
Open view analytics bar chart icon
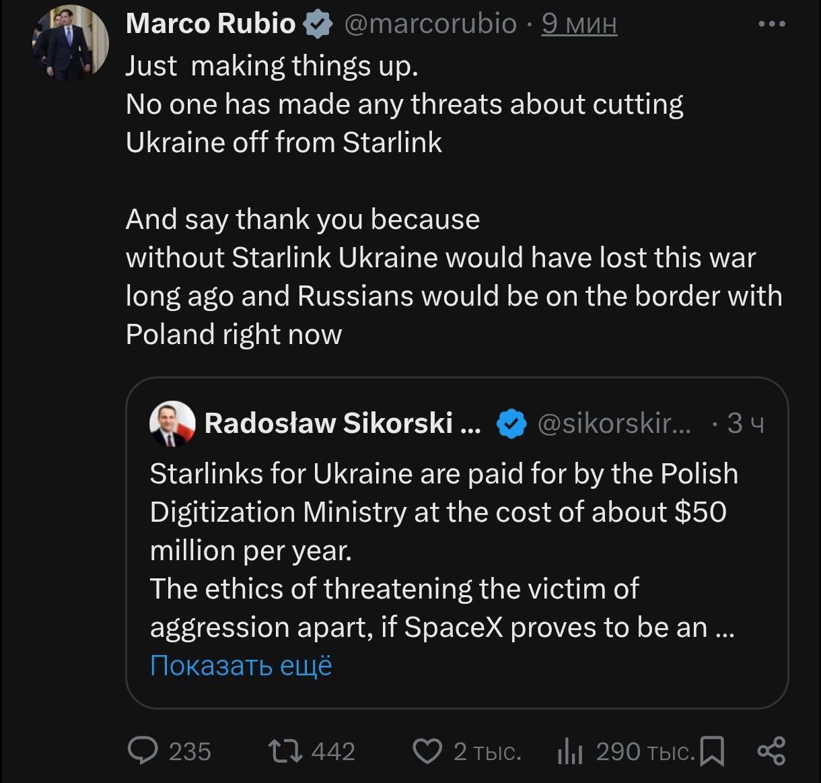click(570, 751)
